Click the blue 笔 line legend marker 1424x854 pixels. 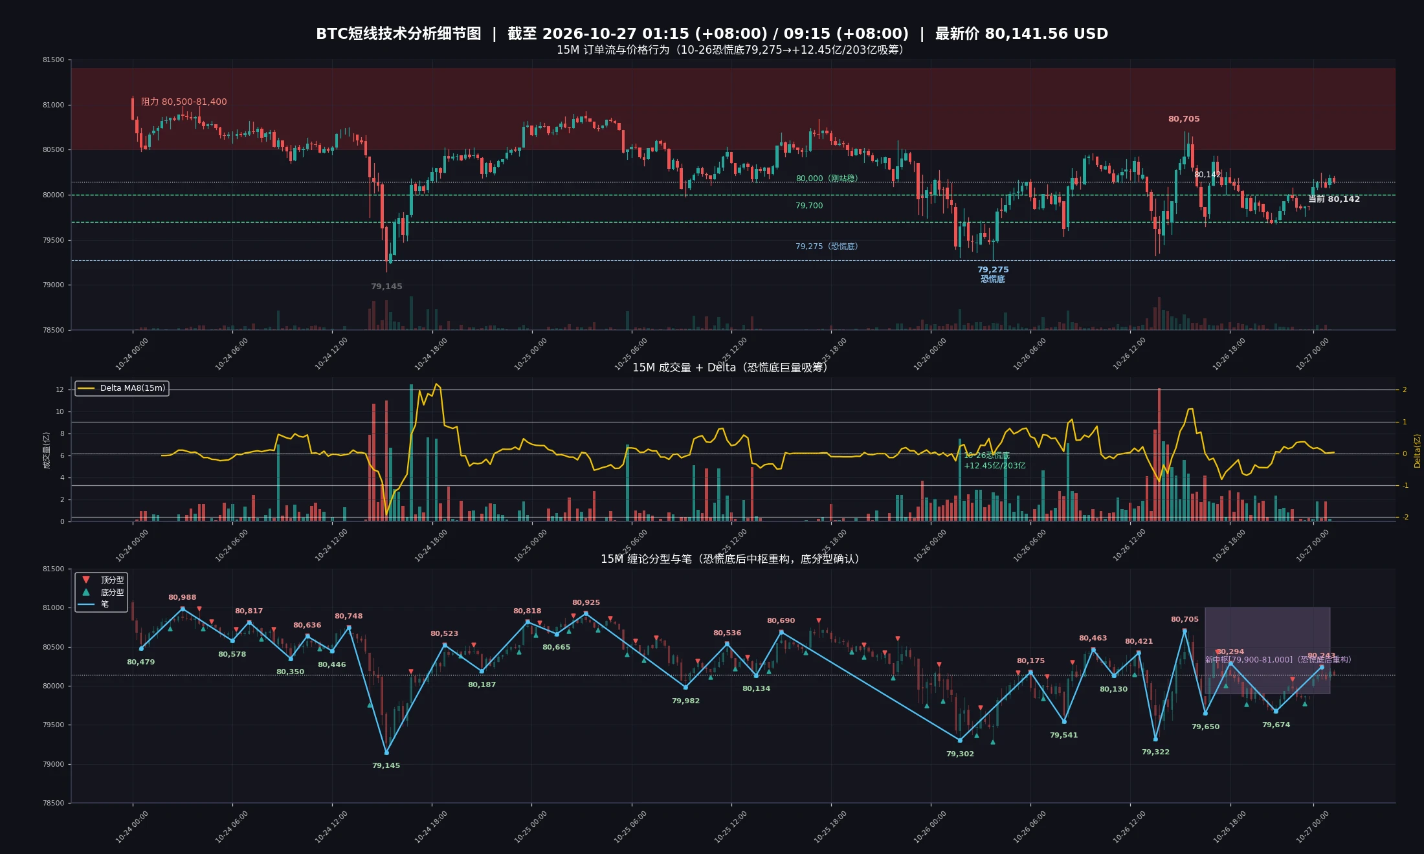(x=86, y=604)
